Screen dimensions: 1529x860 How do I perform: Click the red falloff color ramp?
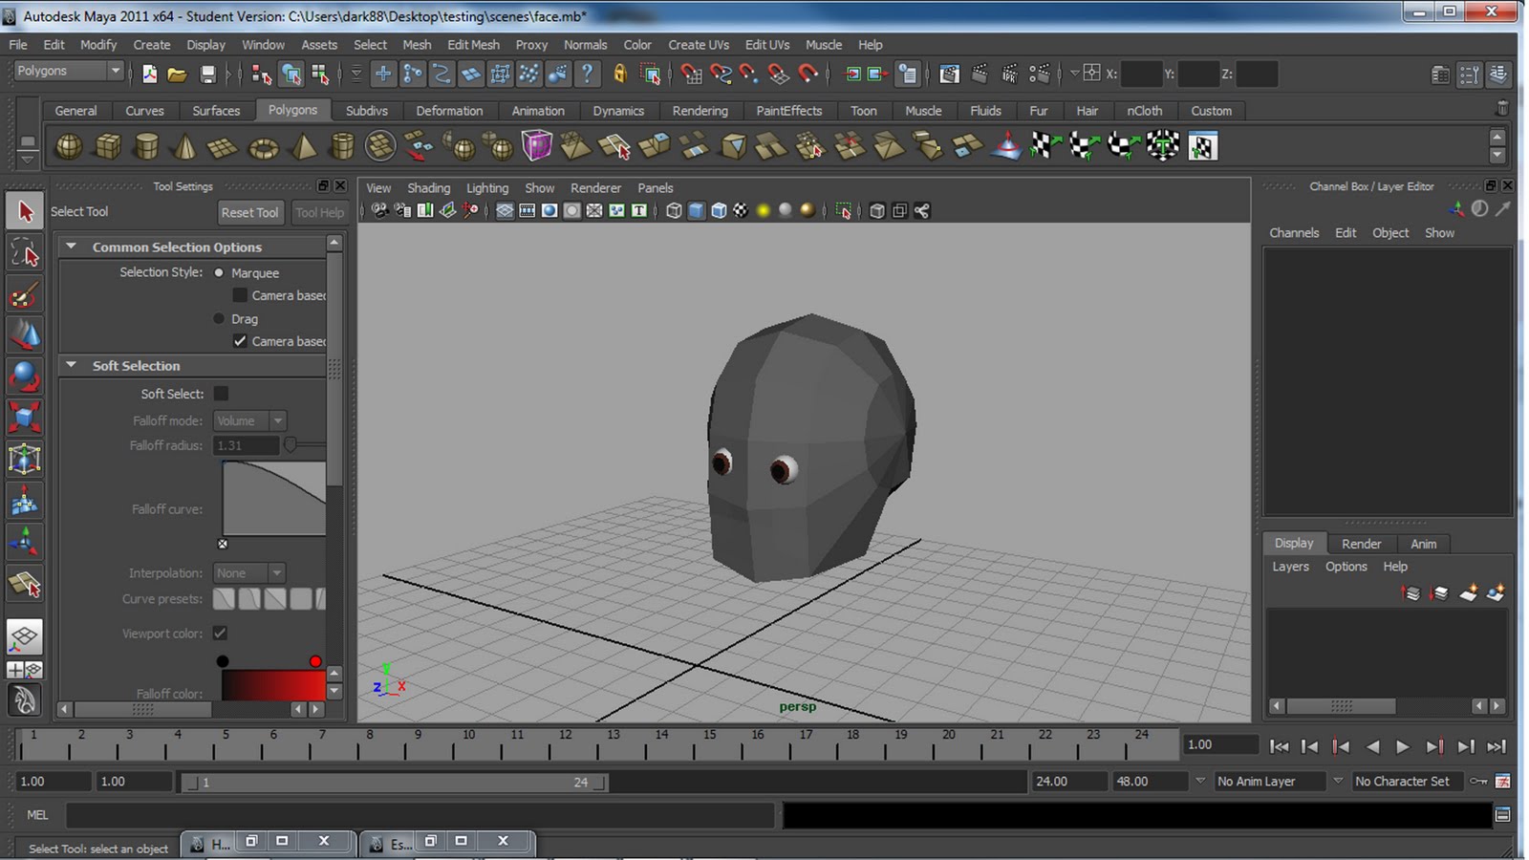(273, 685)
